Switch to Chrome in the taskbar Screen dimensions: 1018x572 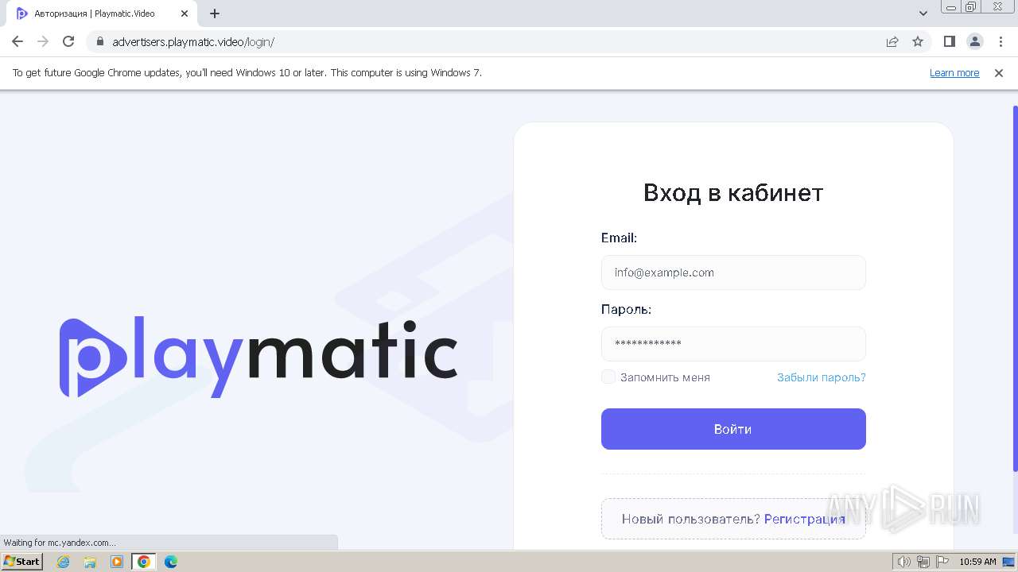[x=144, y=562]
